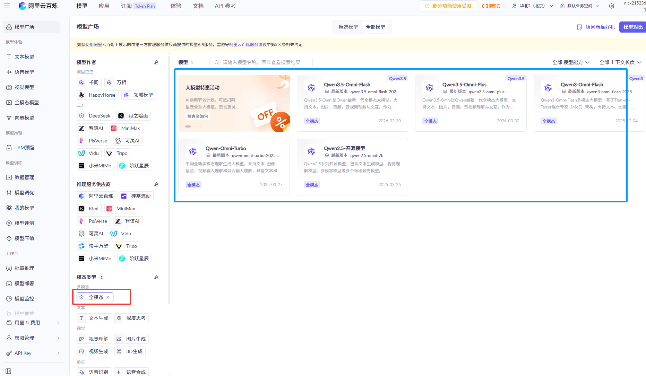Open the 全部 模型能力 dropdown

click(571, 62)
